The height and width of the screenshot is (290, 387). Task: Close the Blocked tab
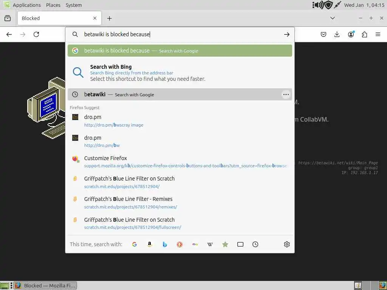point(95,18)
